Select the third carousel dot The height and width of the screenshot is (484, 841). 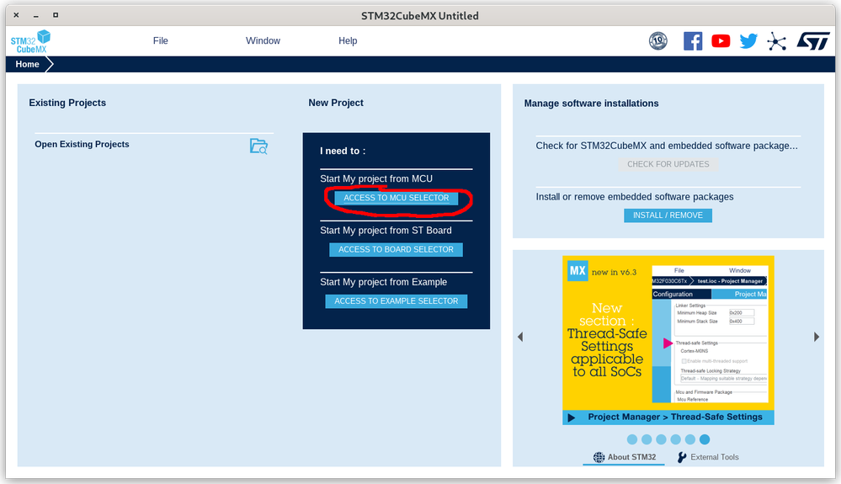pyautogui.click(x=662, y=439)
